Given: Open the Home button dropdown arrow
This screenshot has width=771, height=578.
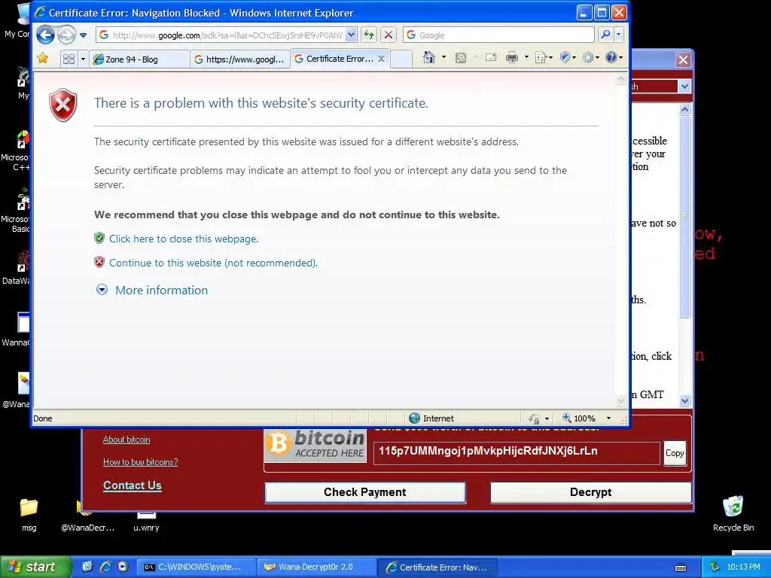Looking at the screenshot, I should coord(444,57).
